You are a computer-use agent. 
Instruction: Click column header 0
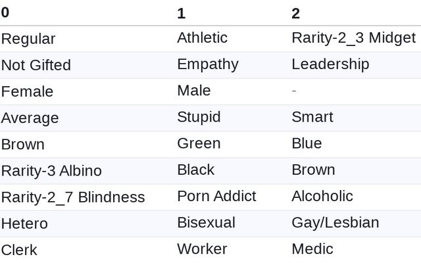click(x=5, y=13)
